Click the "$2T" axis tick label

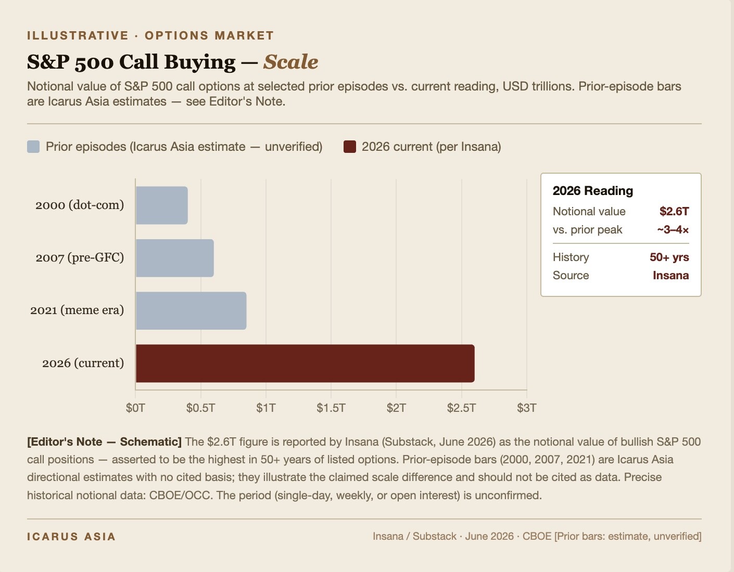(396, 408)
